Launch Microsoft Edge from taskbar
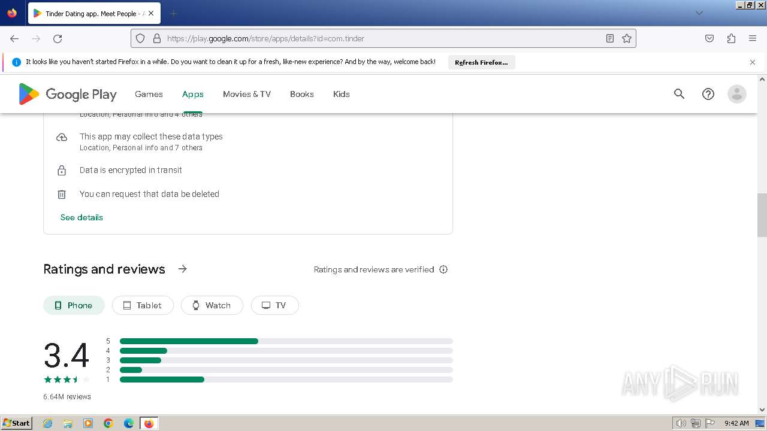The height and width of the screenshot is (431, 767). [129, 423]
